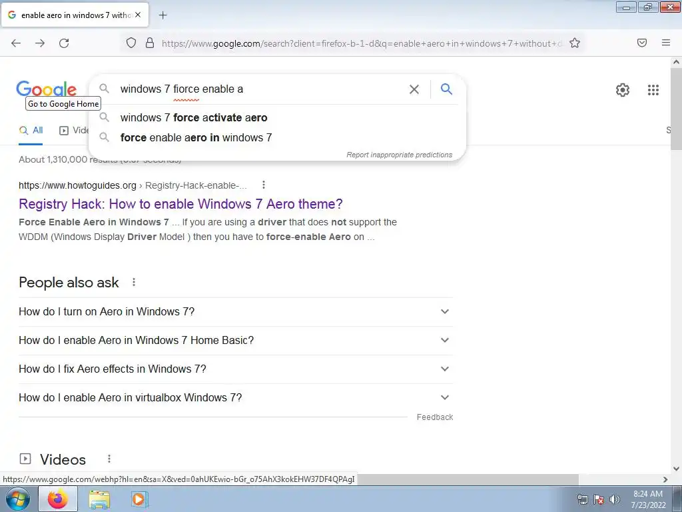Reload the current page
682x512 pixels.
(x=64, y=43)
